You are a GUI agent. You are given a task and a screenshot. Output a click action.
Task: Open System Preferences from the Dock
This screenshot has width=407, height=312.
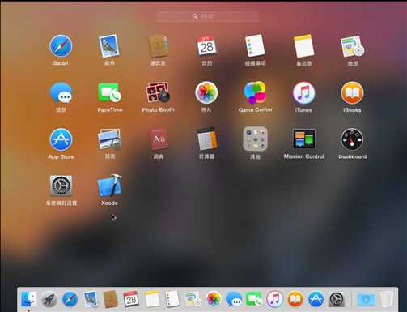(337, 299)
